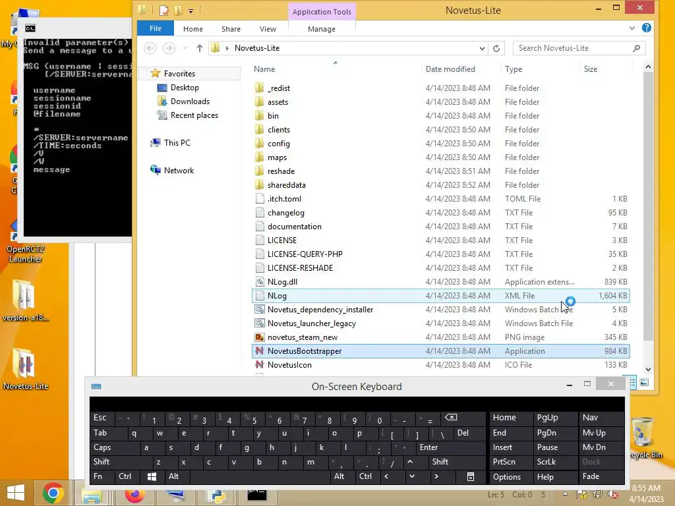675x506 pixels.
Task: Open Quick Access Toolbar customize dropdown
Action: tap(191, 11)
